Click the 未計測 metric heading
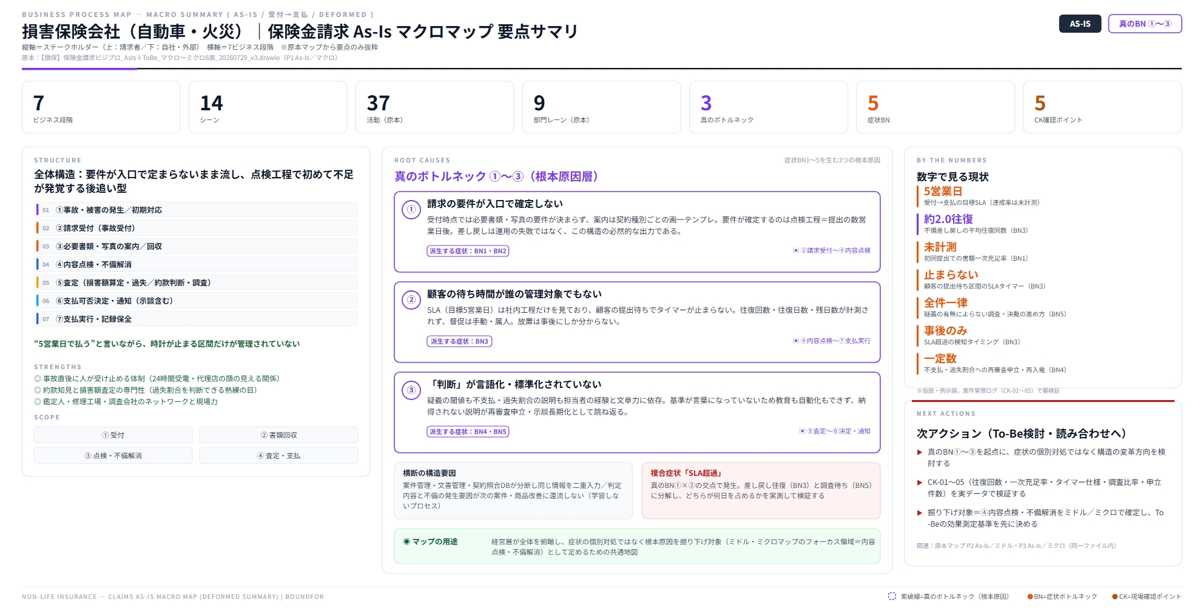Viewport: 1200px width, 611px height. coord(940,247)
